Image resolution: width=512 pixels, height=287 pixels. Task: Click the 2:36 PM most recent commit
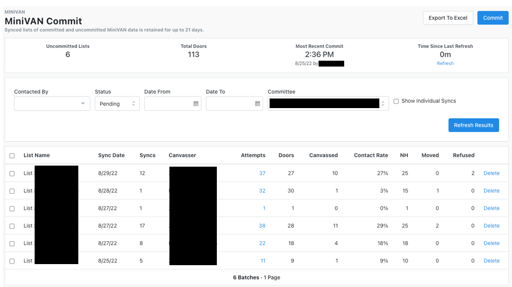point(319,54)
